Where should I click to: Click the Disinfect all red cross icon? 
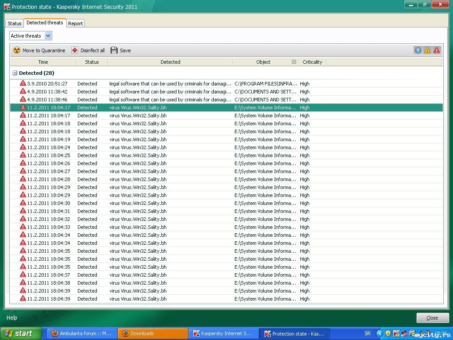[75, 50]
